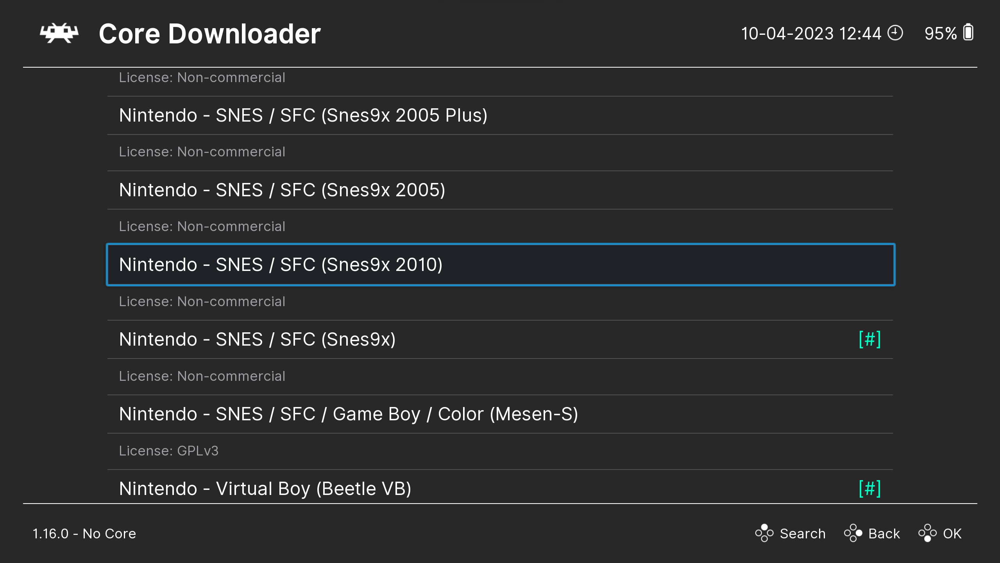This screenshot has width=1000, height=563.
Task: Choose the Nintendo - SNES / SFC (Snes9x) core
Action: pyautogui.click(x=500, y=340)
